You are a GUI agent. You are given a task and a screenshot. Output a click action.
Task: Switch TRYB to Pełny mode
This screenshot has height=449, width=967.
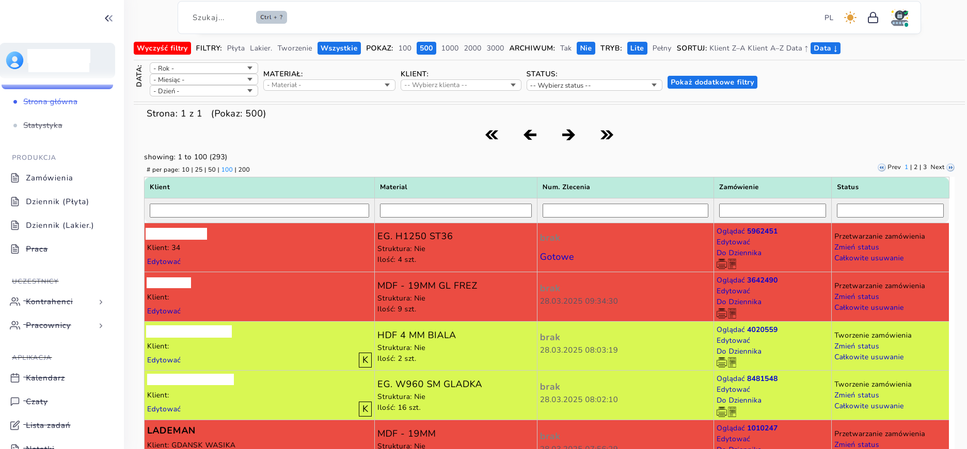coord(662,48)
